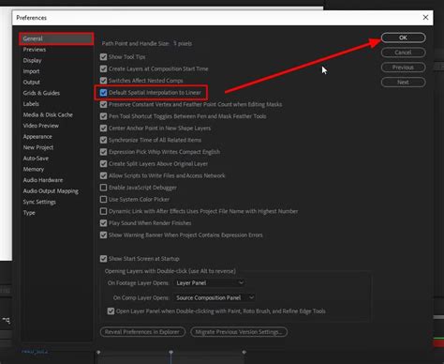Click the OK button
This screenshot has height=364, width=444.
pos(403,38)
